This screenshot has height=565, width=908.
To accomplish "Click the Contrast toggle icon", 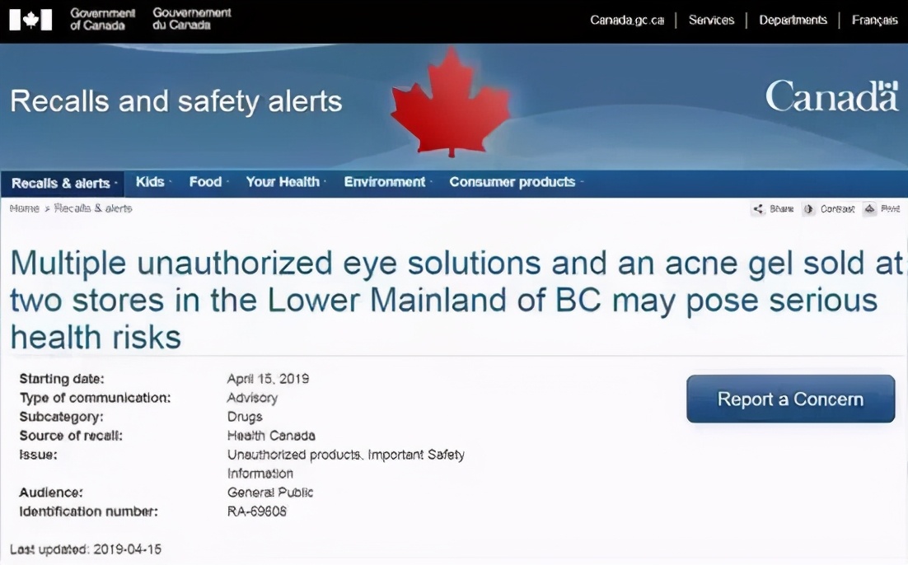I will [808, 209].
